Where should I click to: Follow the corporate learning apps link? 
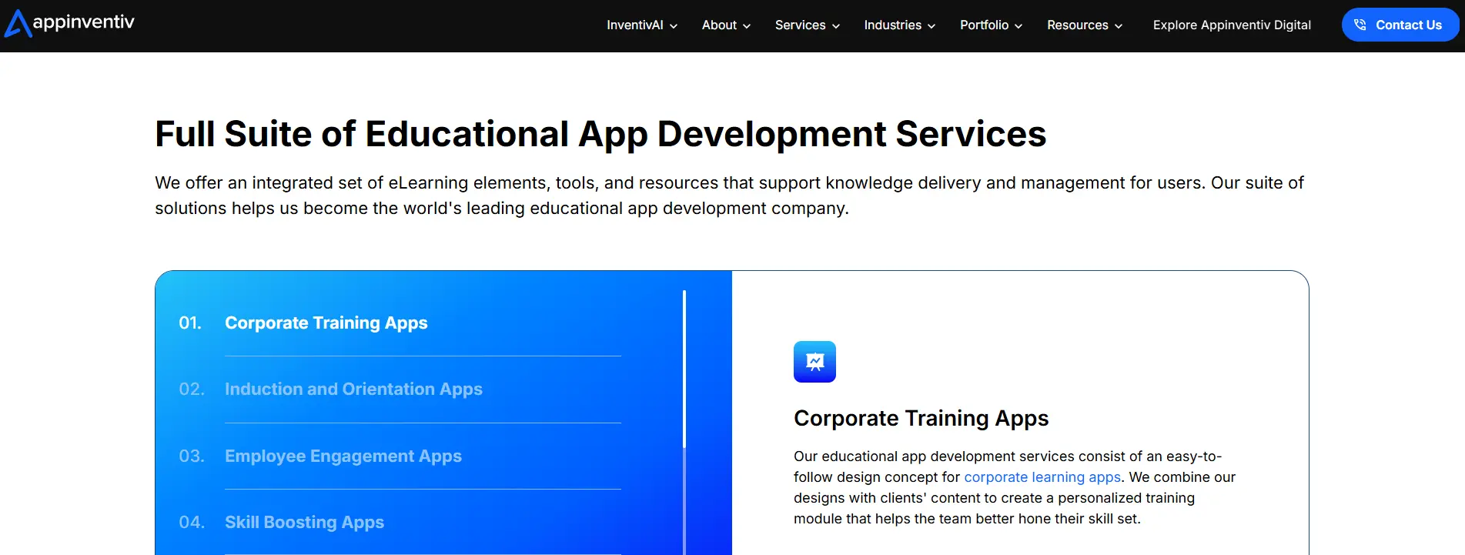1042,477
